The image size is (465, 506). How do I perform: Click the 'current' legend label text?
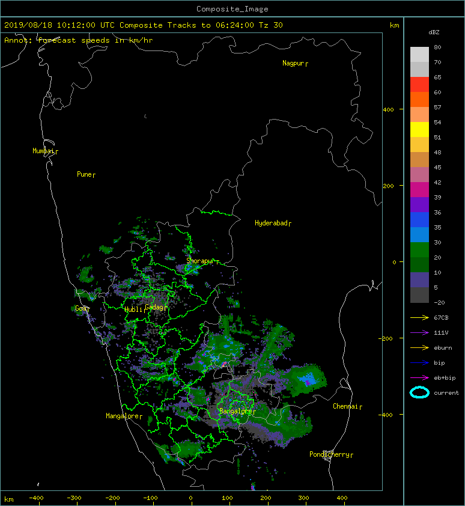446,393
